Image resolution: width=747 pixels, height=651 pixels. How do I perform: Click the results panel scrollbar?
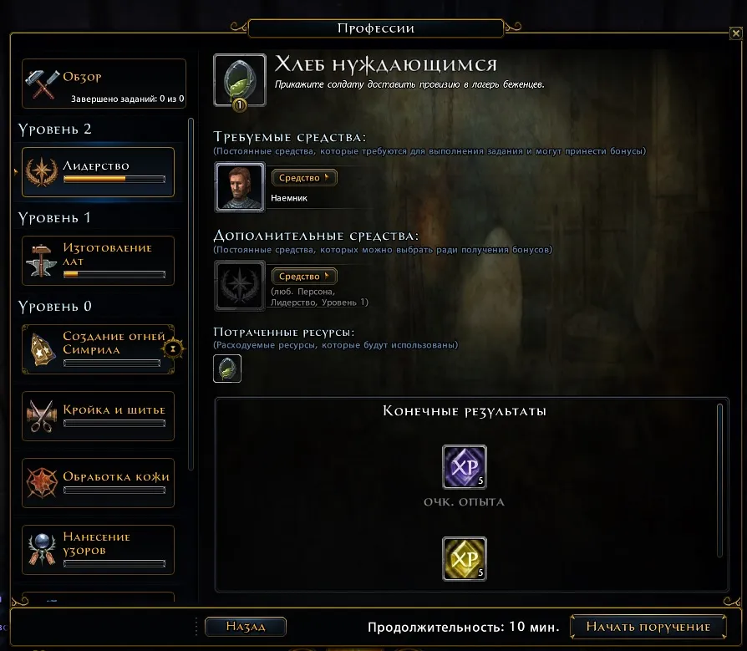point(720,481)
